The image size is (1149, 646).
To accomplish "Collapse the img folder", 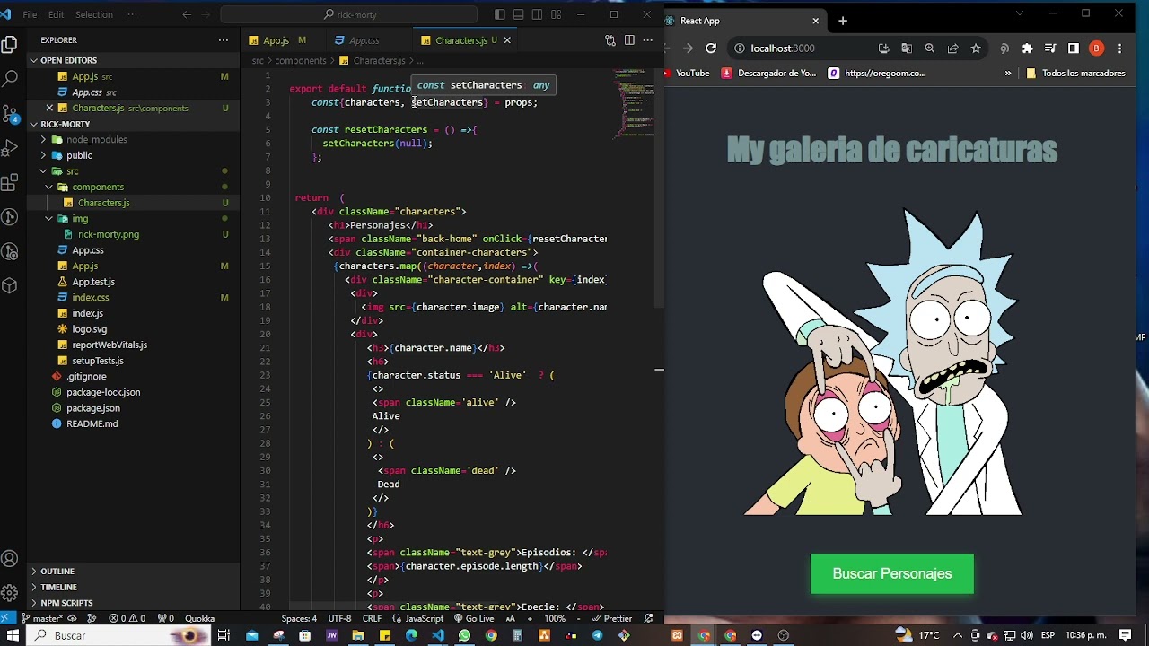I will (80, 219).
